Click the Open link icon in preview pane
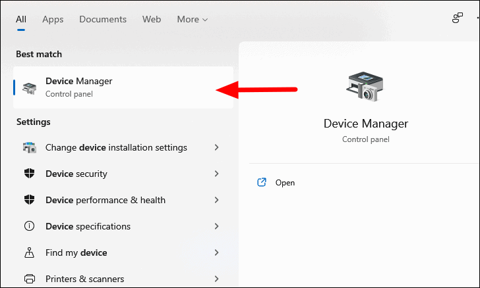The height and width of the screenshot is (288, 480). coord(261,182)
